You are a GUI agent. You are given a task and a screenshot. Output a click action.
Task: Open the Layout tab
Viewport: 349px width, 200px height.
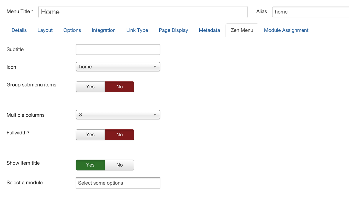click(45, 30)
